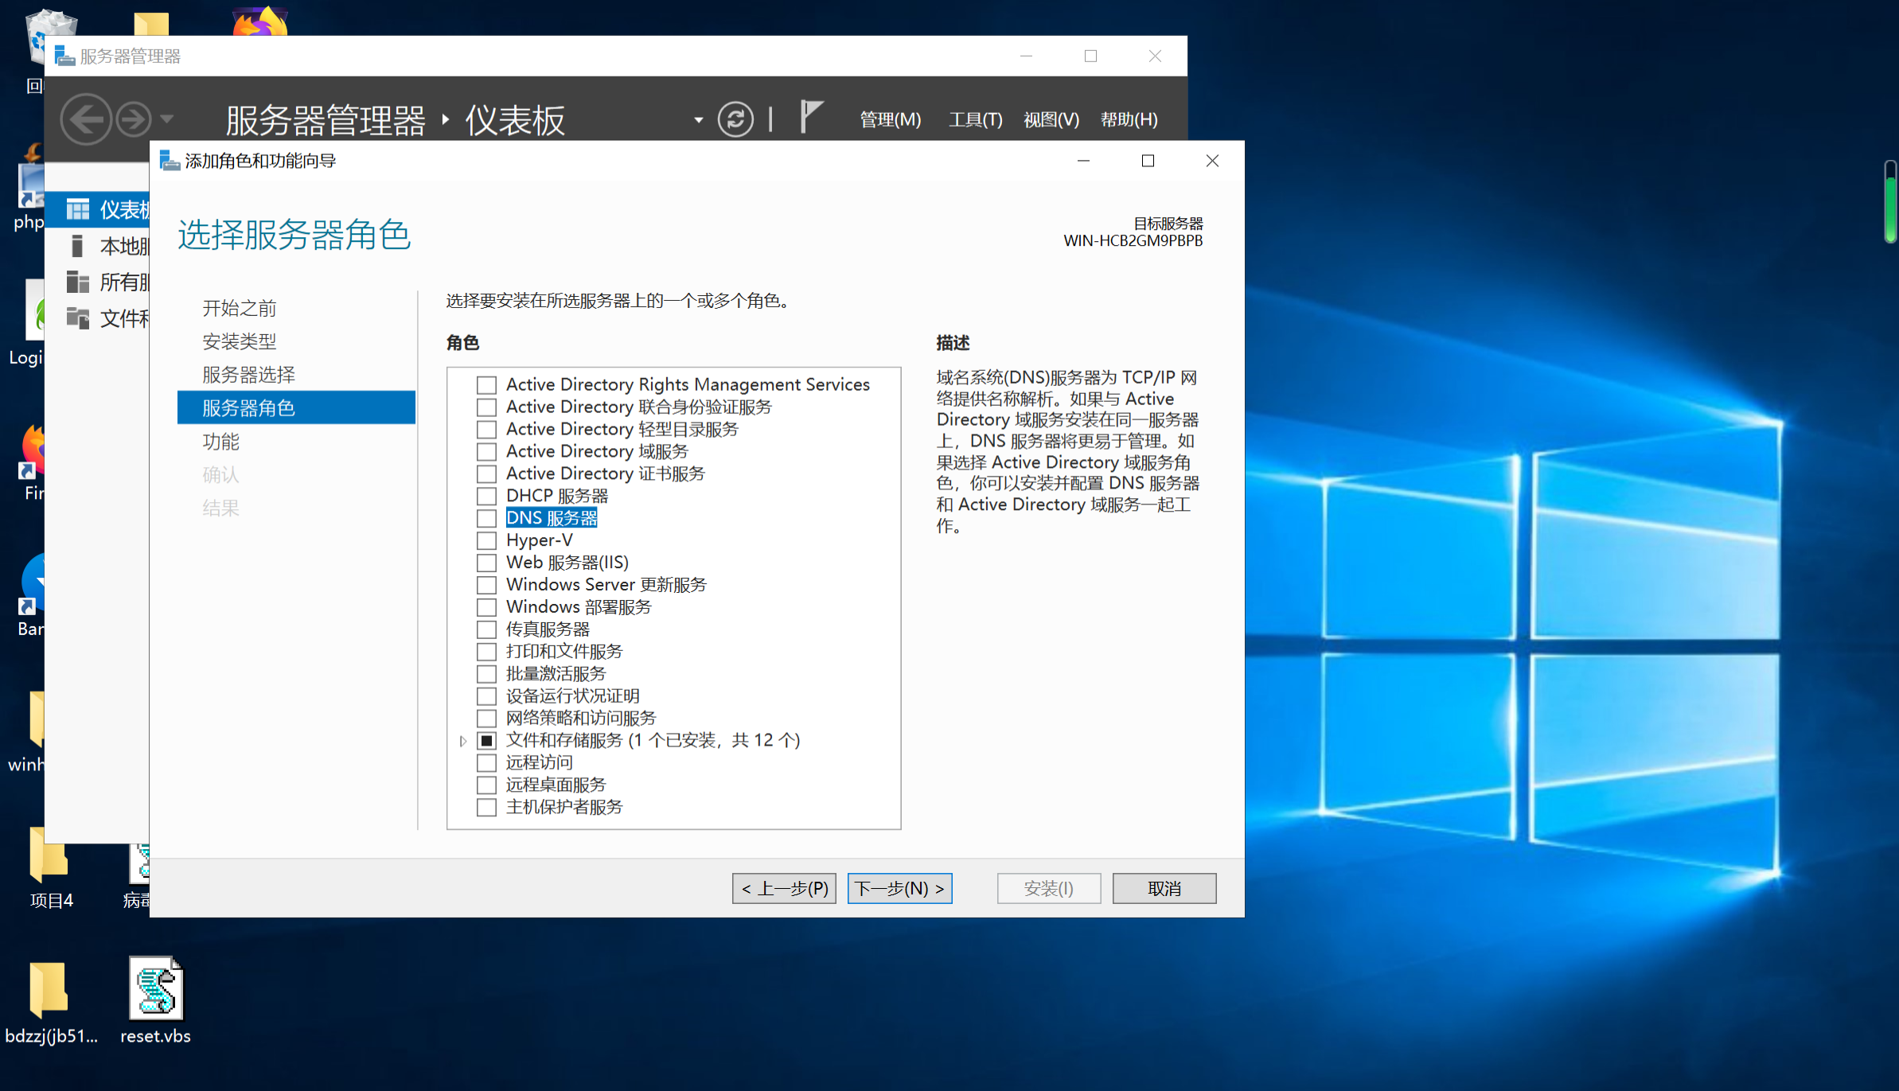Image resolution: width=1899 pixels, height=1091 pixels.
Task: Click the green vertical bar at screen right
Action: click(1891, 201)
